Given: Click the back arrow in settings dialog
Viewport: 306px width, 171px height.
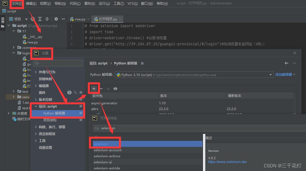Looking at the screenshot, I should (x=286, y=63).
